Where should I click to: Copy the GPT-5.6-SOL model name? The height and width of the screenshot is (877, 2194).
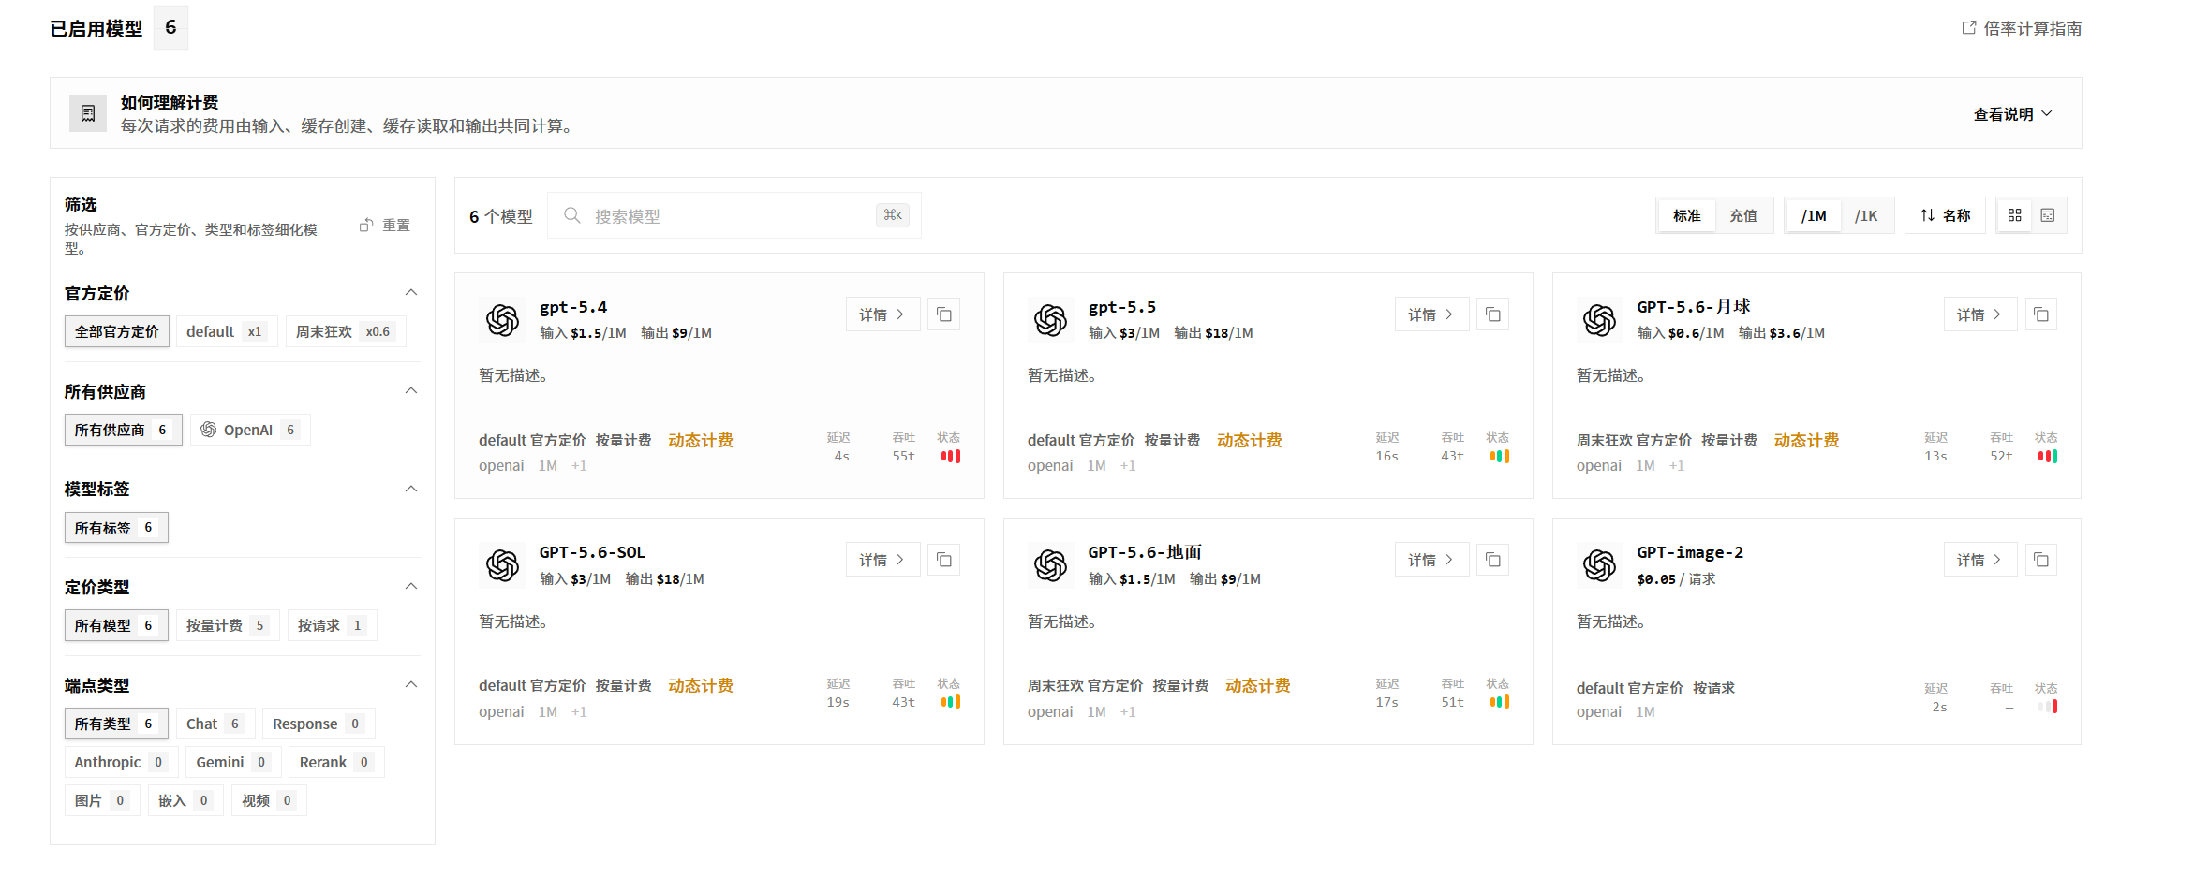pyautogui.click(x=944, y=560)
